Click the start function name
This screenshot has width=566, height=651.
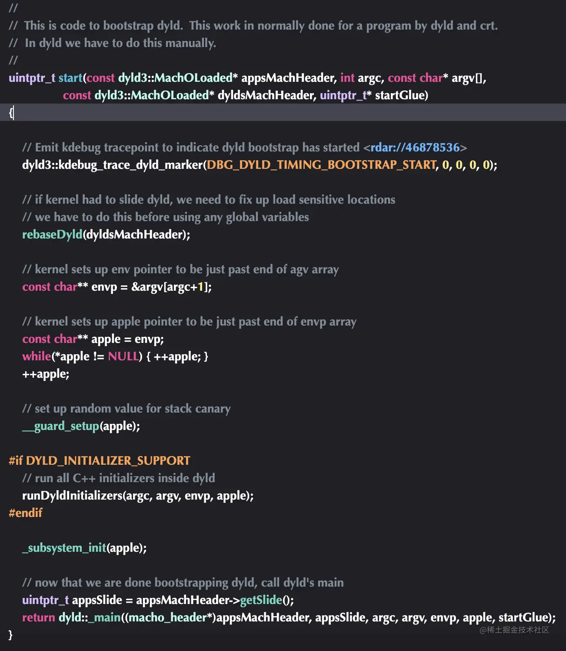pos(71,78)
